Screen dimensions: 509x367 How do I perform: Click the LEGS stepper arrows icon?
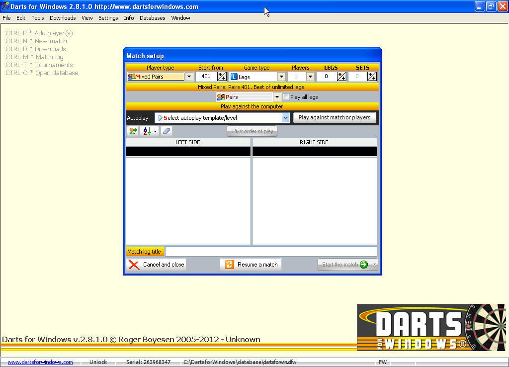point(341,77)
